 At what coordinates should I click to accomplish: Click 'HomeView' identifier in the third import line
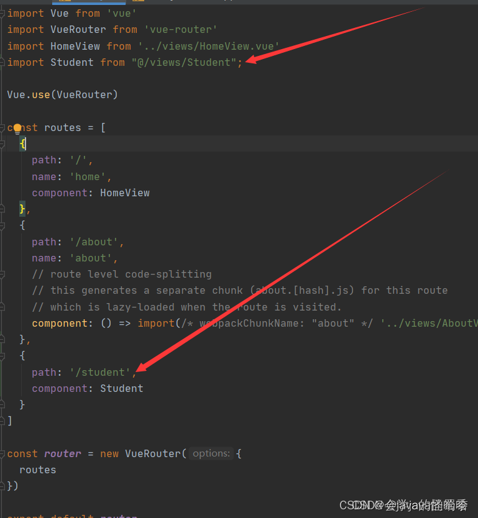tap(75, 46)
